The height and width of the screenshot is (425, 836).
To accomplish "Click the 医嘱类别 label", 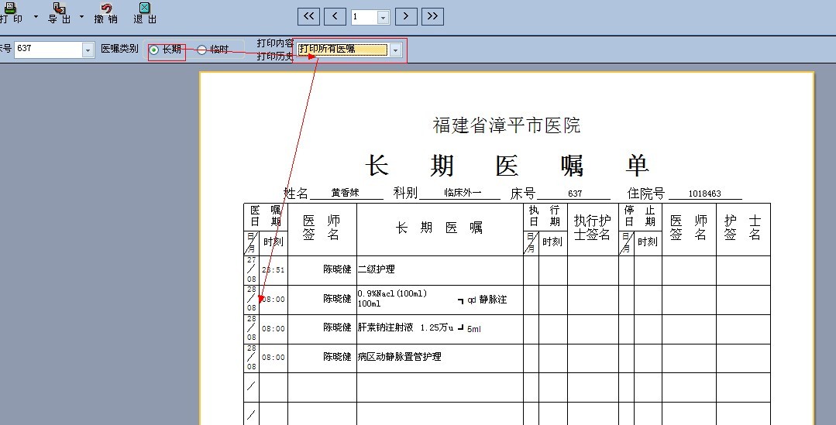I will pyautogui.click(x=119, y=49).
